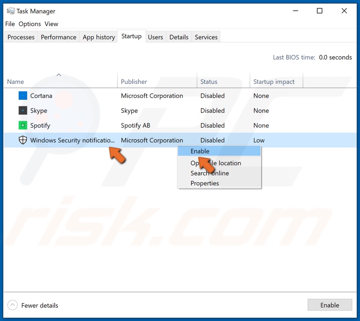Switch to the Details tab
The width and height of the screenshot is (360, 321).
(179, 37)
